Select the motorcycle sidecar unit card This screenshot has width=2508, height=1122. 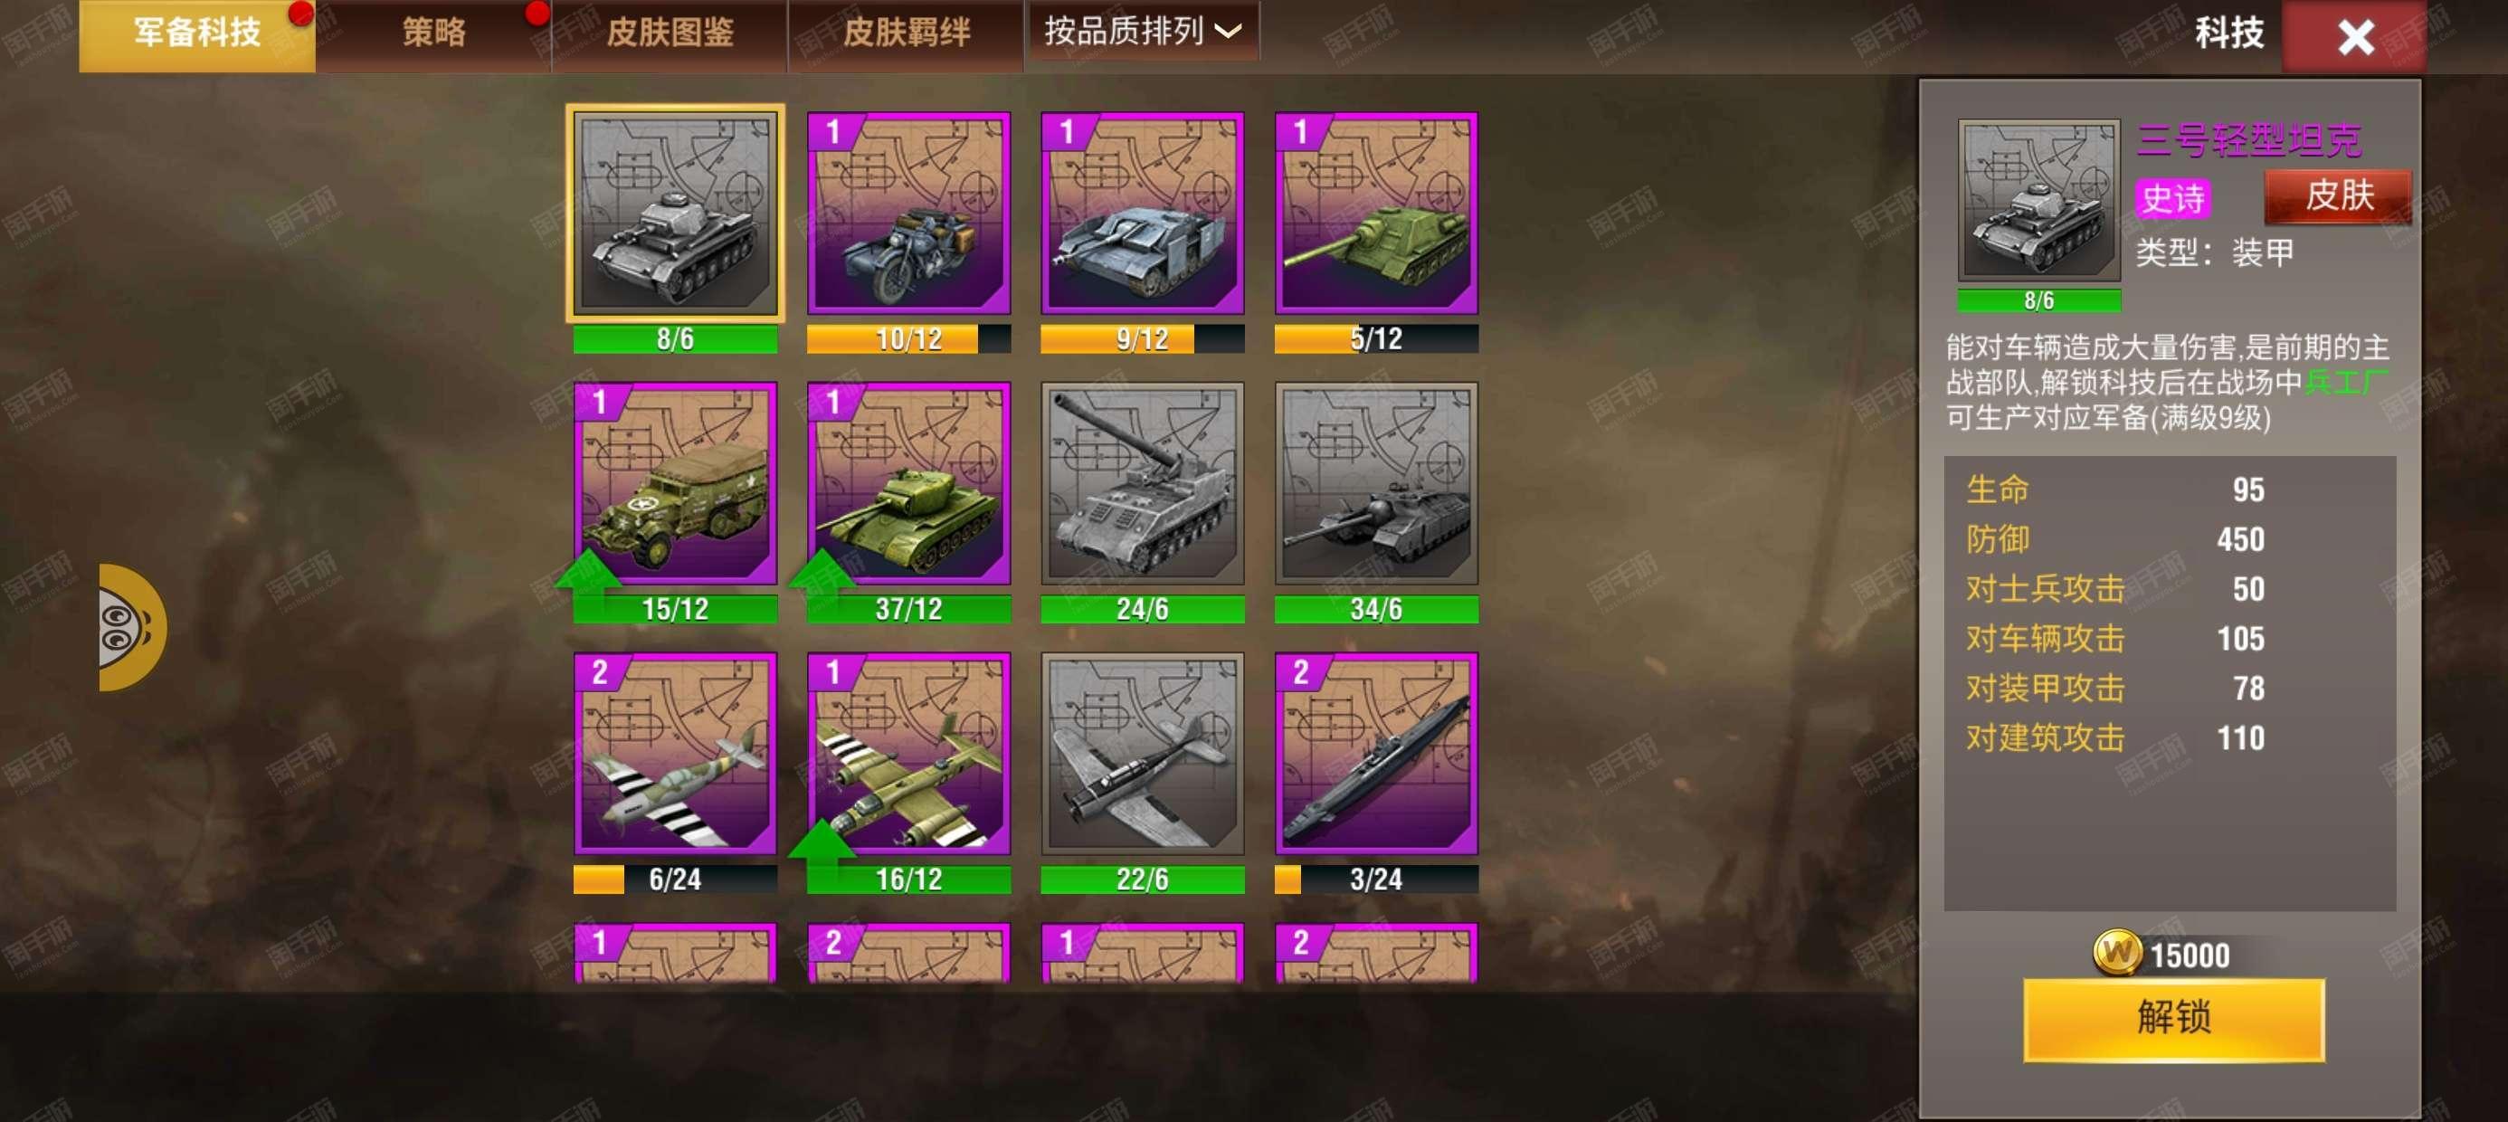pyautogui.click(x=908, y=214)
